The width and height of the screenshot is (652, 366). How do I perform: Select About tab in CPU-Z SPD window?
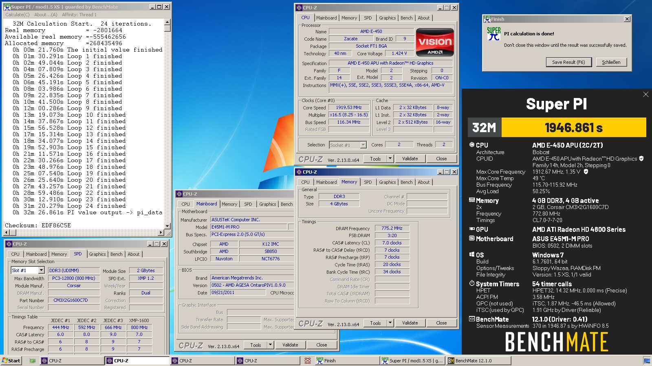click(134, 254)
